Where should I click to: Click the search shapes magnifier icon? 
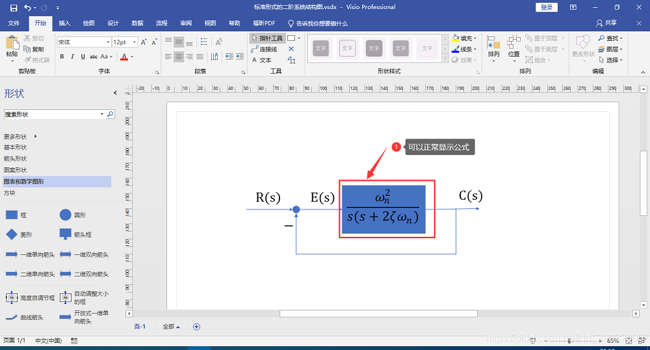click(110, 114)
